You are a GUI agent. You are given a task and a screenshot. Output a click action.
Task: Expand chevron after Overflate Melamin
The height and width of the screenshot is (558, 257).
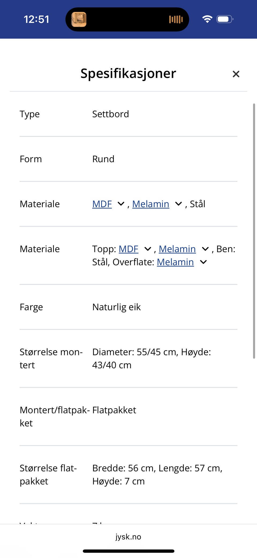pyautogui.click(x=203, y=262)
